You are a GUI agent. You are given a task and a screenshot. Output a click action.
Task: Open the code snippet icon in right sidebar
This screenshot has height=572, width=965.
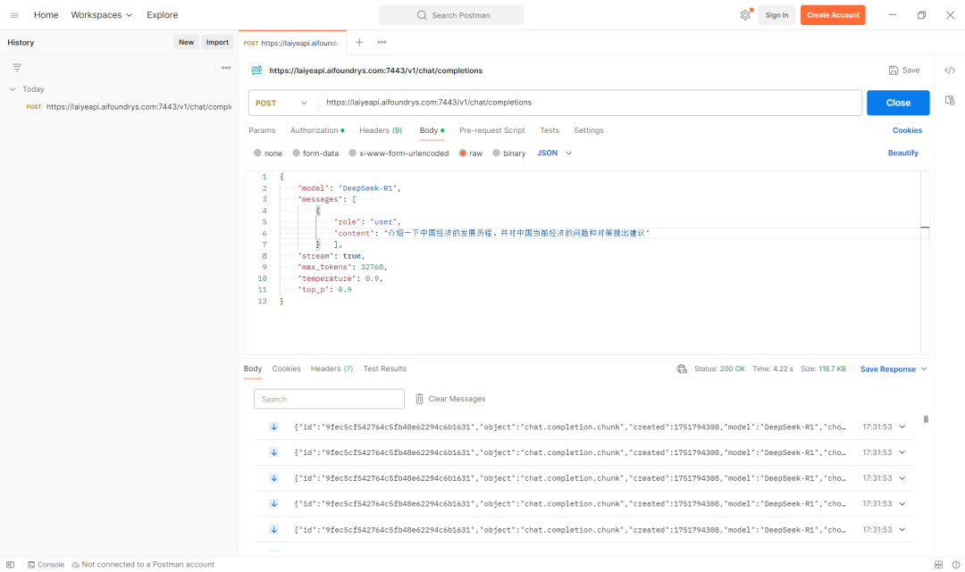pos(950,70)
